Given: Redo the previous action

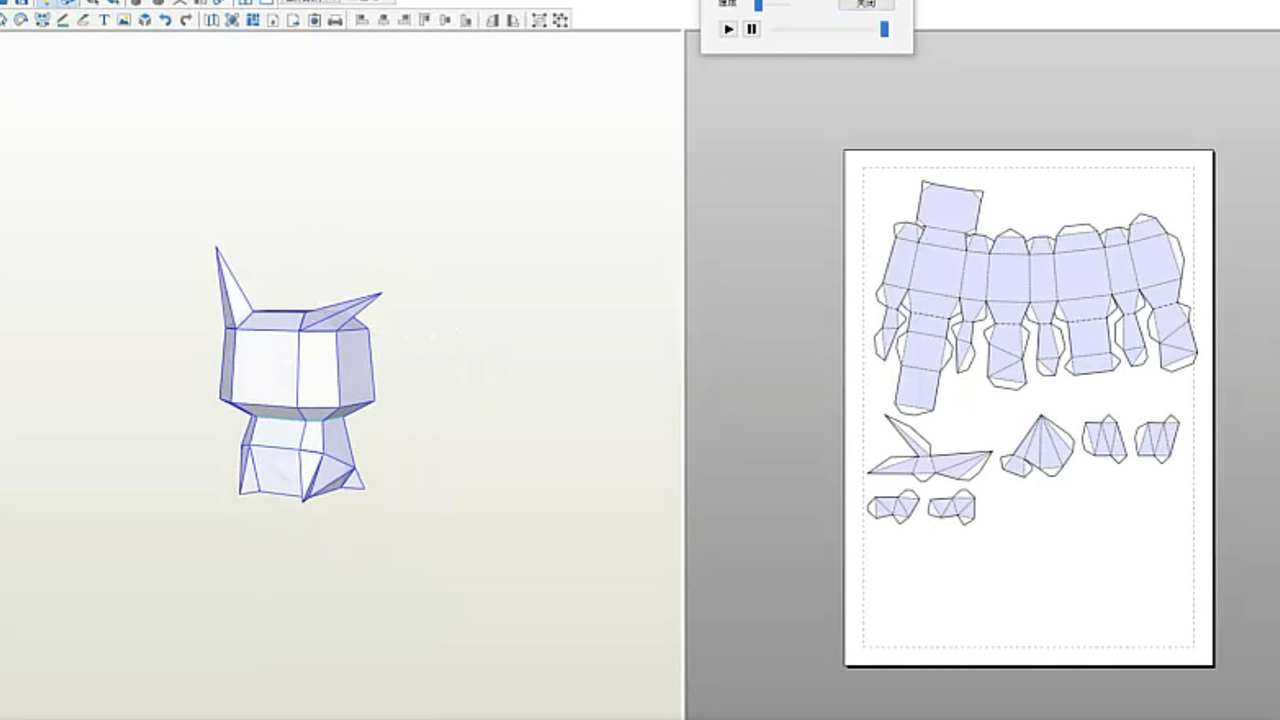Looking at the screenshot, I should (x=186, y=20).
